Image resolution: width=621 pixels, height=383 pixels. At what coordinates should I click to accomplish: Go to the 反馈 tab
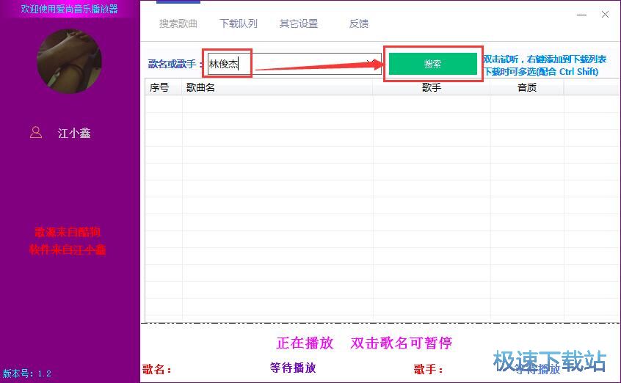pyautogui.click(x=359, y=23)
